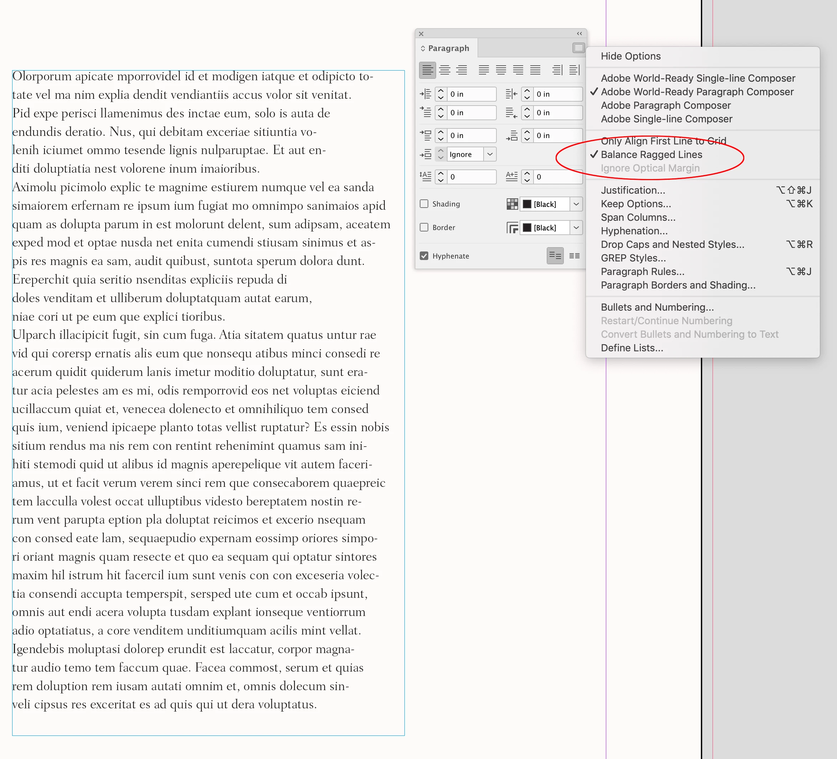Click the Justify all lines icon
Image resolution: width=837 pixels, height=759 pixels.
tap(535, 70)
